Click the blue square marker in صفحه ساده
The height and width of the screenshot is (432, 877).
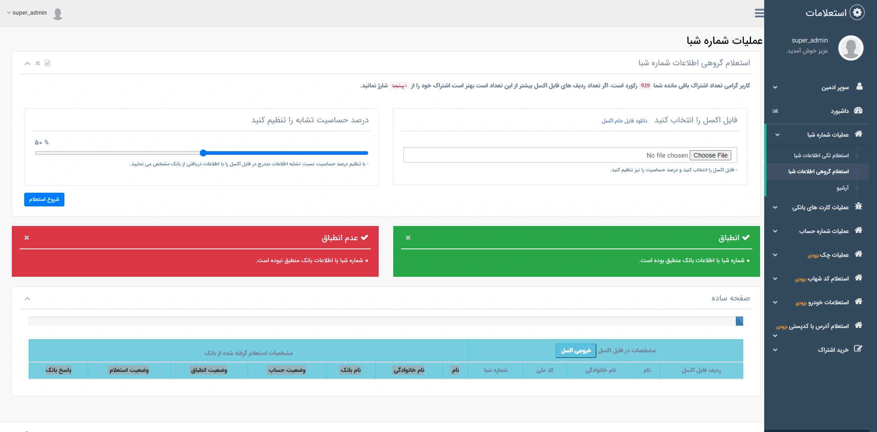[740, 321]
